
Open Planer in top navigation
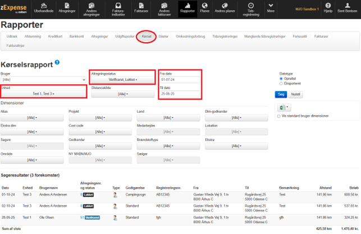(204, 8)
